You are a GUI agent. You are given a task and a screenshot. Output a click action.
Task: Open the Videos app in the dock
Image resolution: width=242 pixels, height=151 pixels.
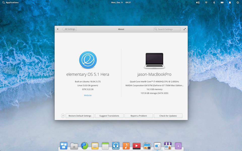click(x=136, y=146)
